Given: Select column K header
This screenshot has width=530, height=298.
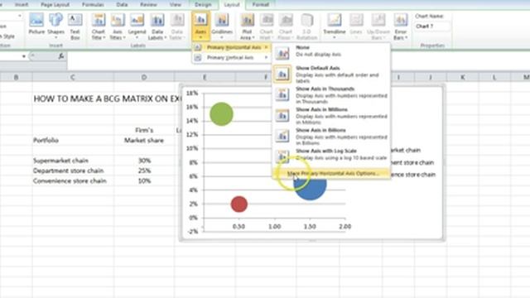Looking at the screenshot, I should pyautogui.click(x=462, y=77).
